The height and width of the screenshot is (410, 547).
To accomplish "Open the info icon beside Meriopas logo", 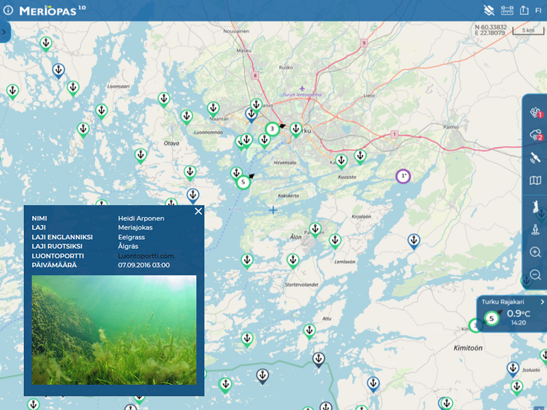I will (x=8, y=10).
